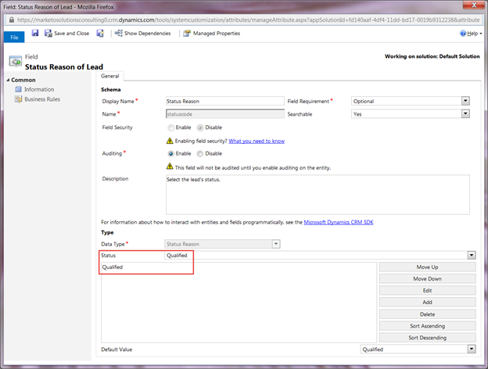Viewport: 488px width, 369px height.
Task: Open the Field Requirement dropdown
Action: (411, 101)
